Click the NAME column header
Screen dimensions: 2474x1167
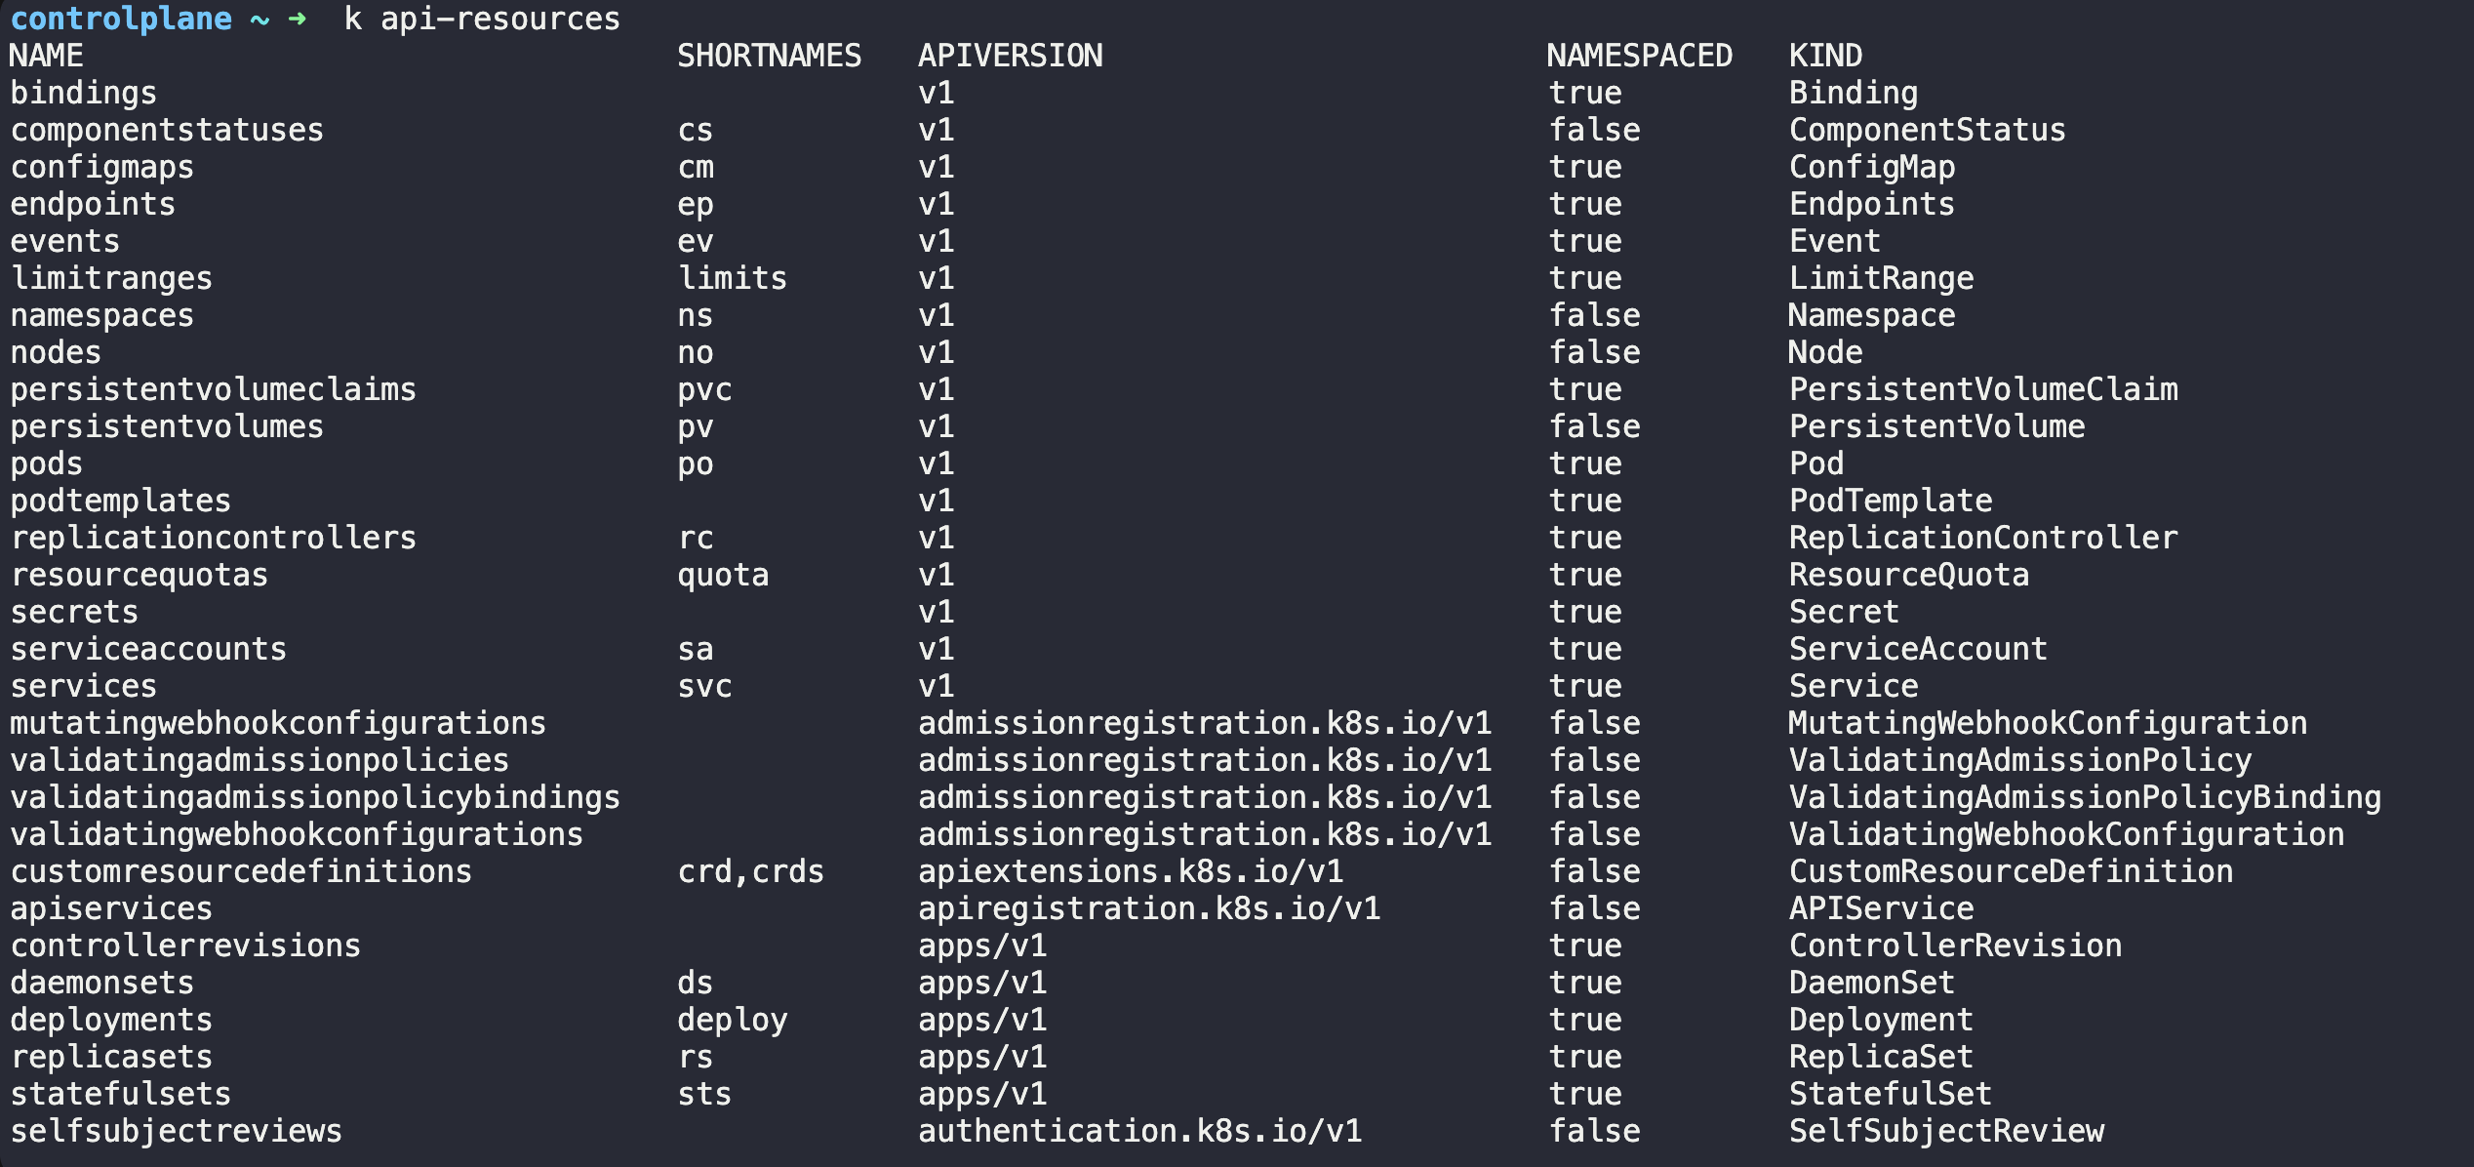tap(47, 56)
